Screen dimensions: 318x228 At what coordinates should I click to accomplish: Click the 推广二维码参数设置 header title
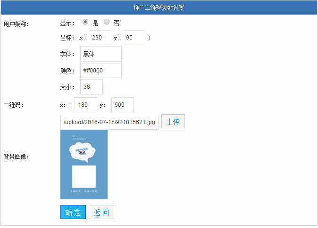pos(159,8)
